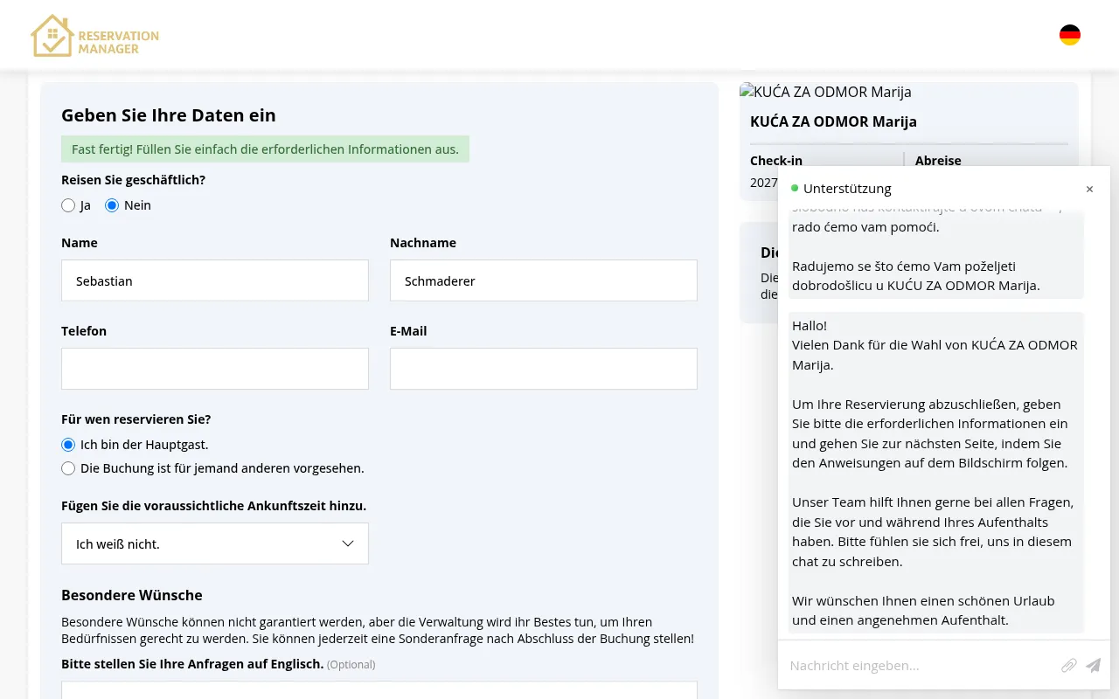1119x699 pixels.
Task: Click the green status dot beside Unterstützung
Action: (795, 188)
